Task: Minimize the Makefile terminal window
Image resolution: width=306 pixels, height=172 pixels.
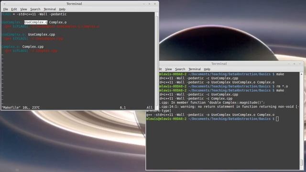Action: tap(144, 4)
